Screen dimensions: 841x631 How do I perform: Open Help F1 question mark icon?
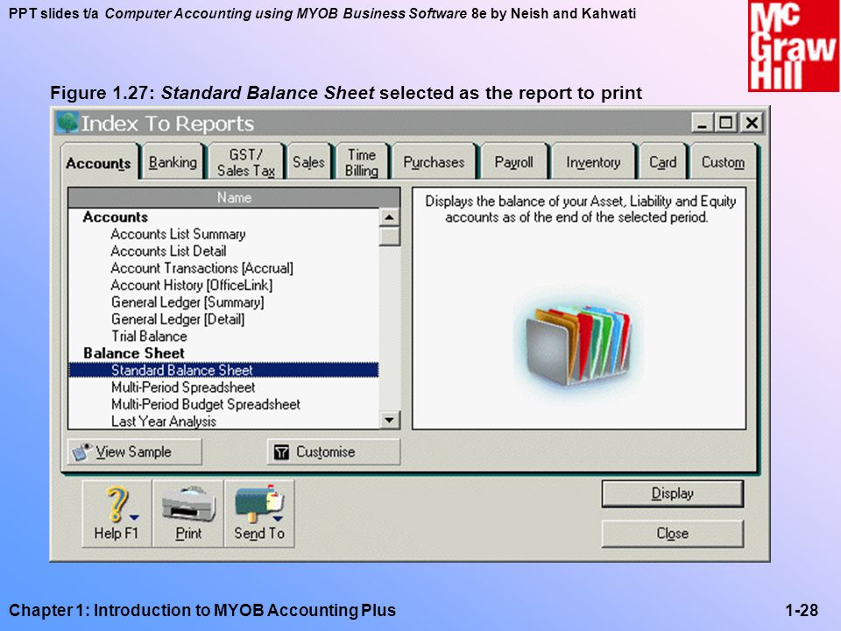pos(117,503)
